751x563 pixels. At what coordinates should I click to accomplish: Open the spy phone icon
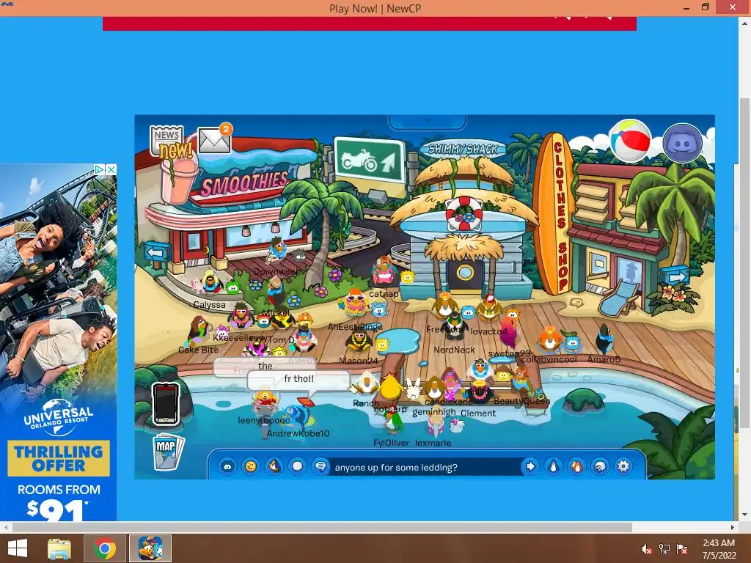(166, 404)
